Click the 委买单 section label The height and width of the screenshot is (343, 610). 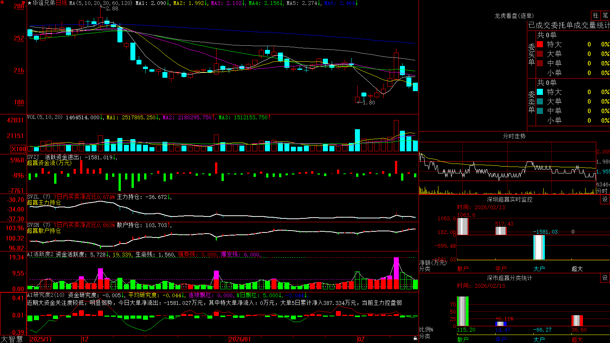pyautogui.click(x=531, y=54)
